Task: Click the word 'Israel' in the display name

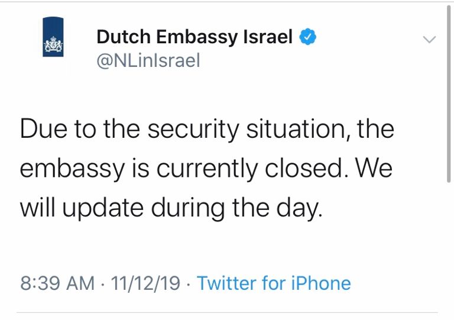Action: 268,37
